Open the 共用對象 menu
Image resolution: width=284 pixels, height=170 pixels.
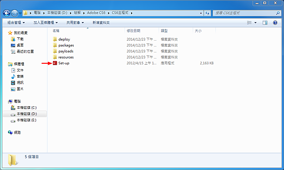75,23
